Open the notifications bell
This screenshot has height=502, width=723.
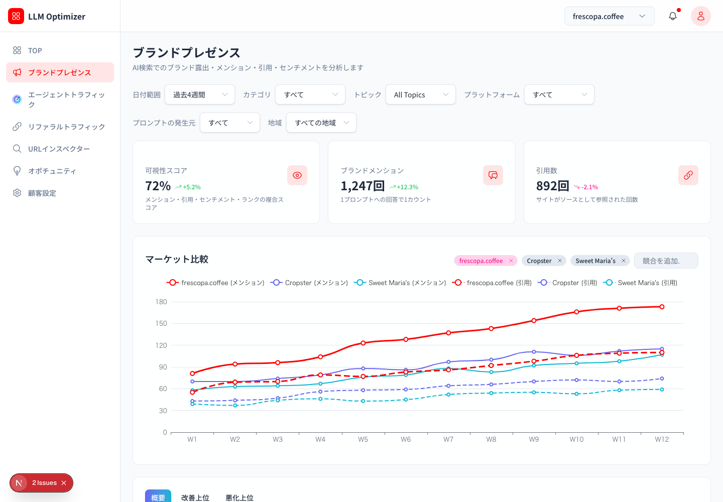[x=673, y=16]
